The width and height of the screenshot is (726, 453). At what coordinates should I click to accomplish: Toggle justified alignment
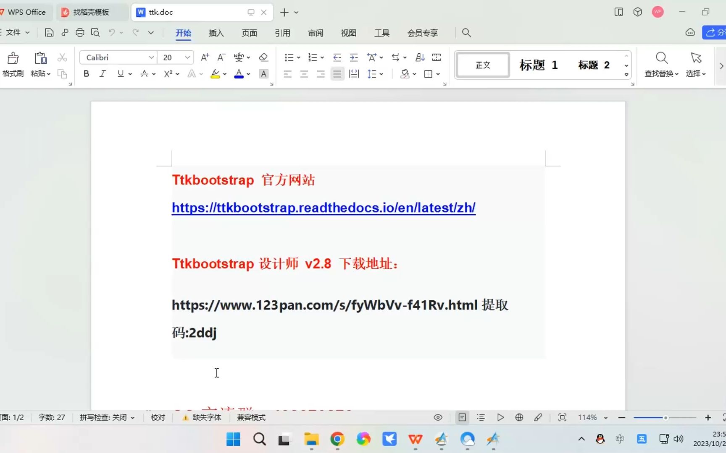coord(337,74)
